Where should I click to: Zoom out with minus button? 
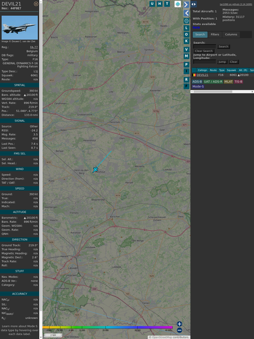180,330
